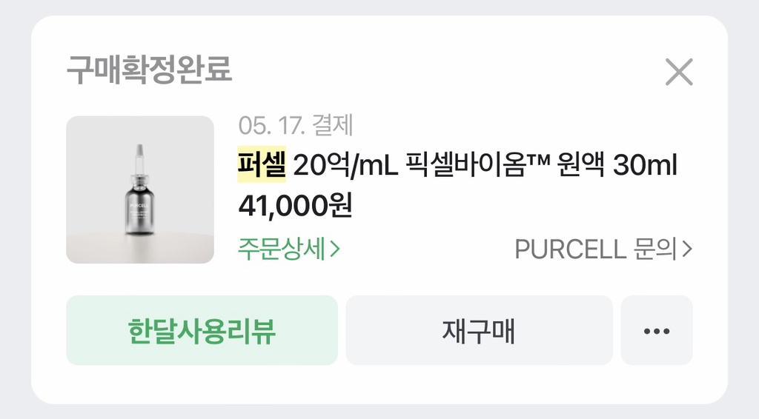
Task: Tap the PURCELL serum product thumbnail
Action: 140,190
